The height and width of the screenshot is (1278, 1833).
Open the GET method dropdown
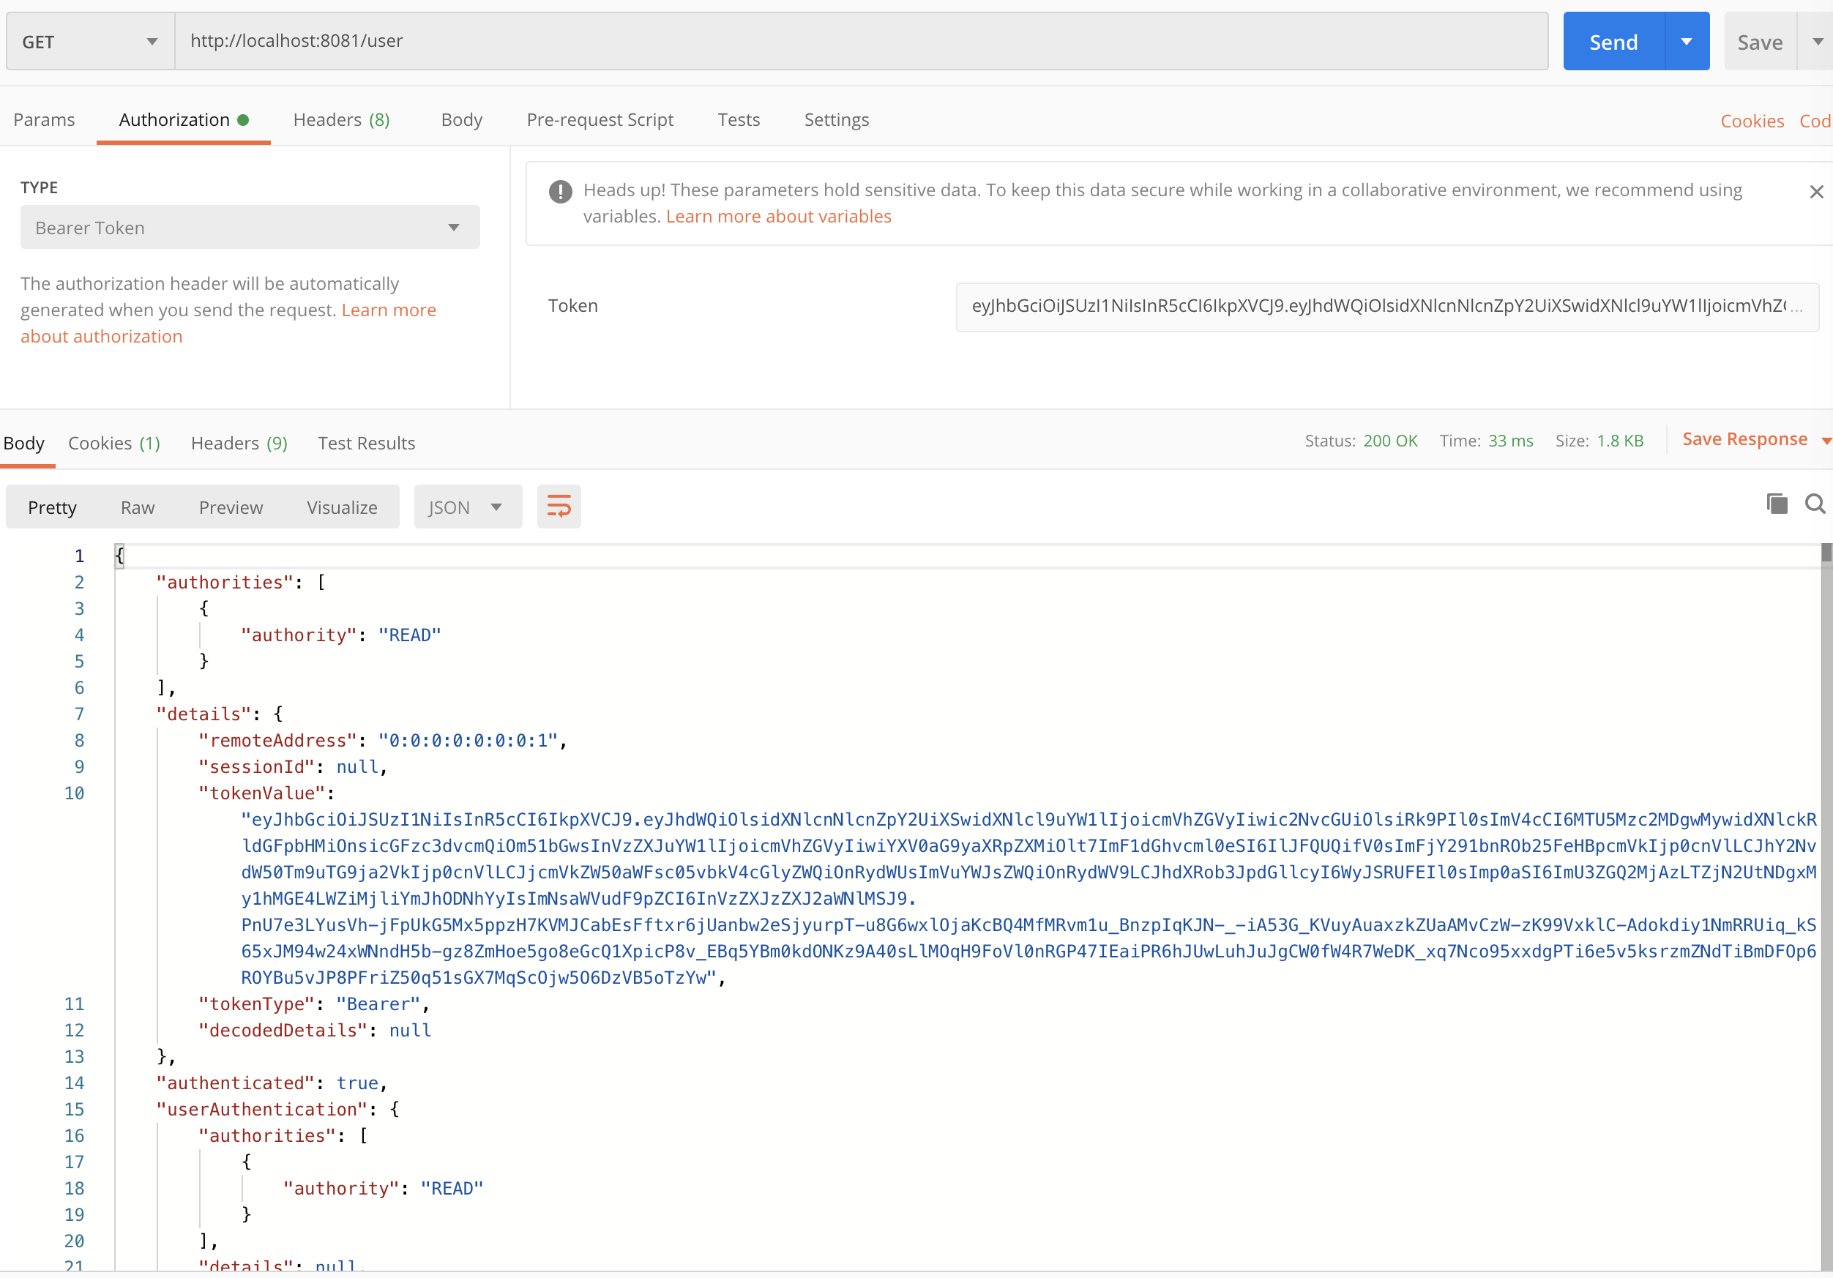pyautogui.click(x=89, y=42)
